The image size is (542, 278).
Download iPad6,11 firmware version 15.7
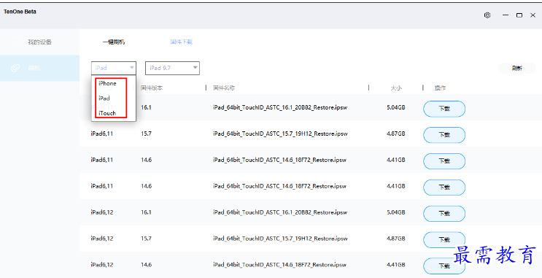tap(444, 135)
